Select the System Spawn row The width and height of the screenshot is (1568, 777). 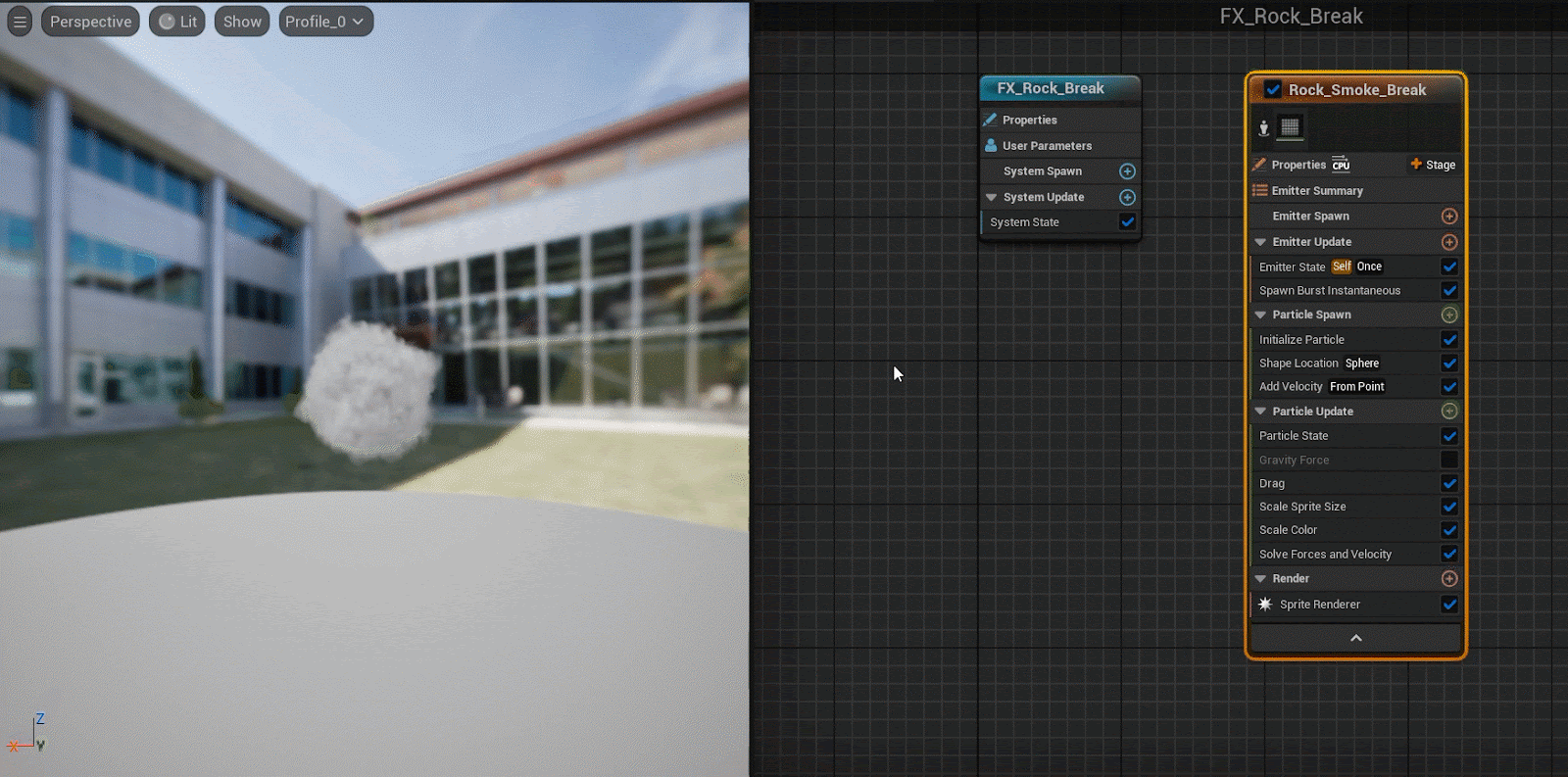(x=1060, y=171)
